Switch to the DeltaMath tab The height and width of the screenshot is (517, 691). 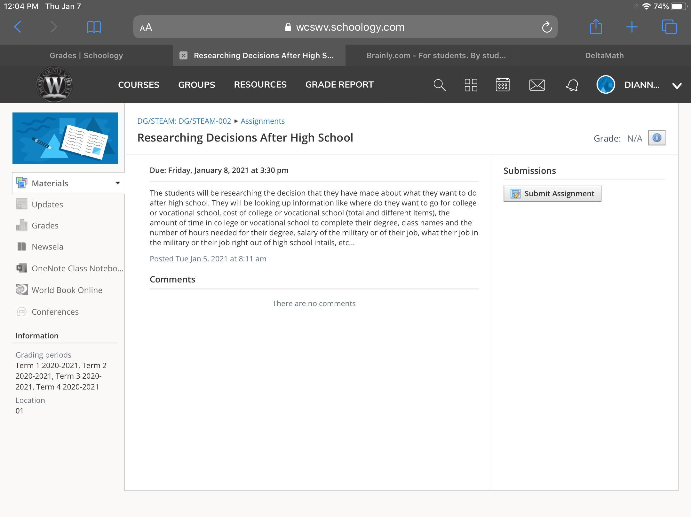coord(604,56)
